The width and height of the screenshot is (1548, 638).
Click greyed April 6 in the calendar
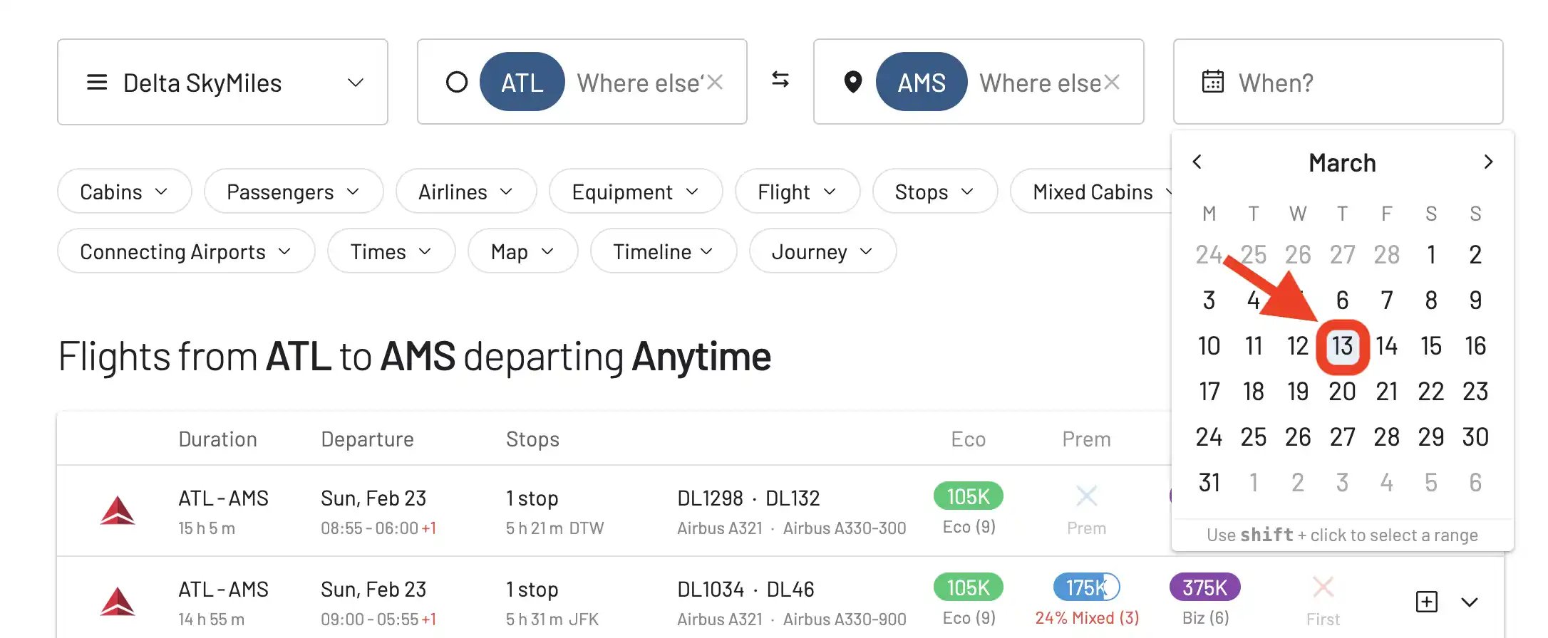pyautogui.click(x=1475, y=483)
